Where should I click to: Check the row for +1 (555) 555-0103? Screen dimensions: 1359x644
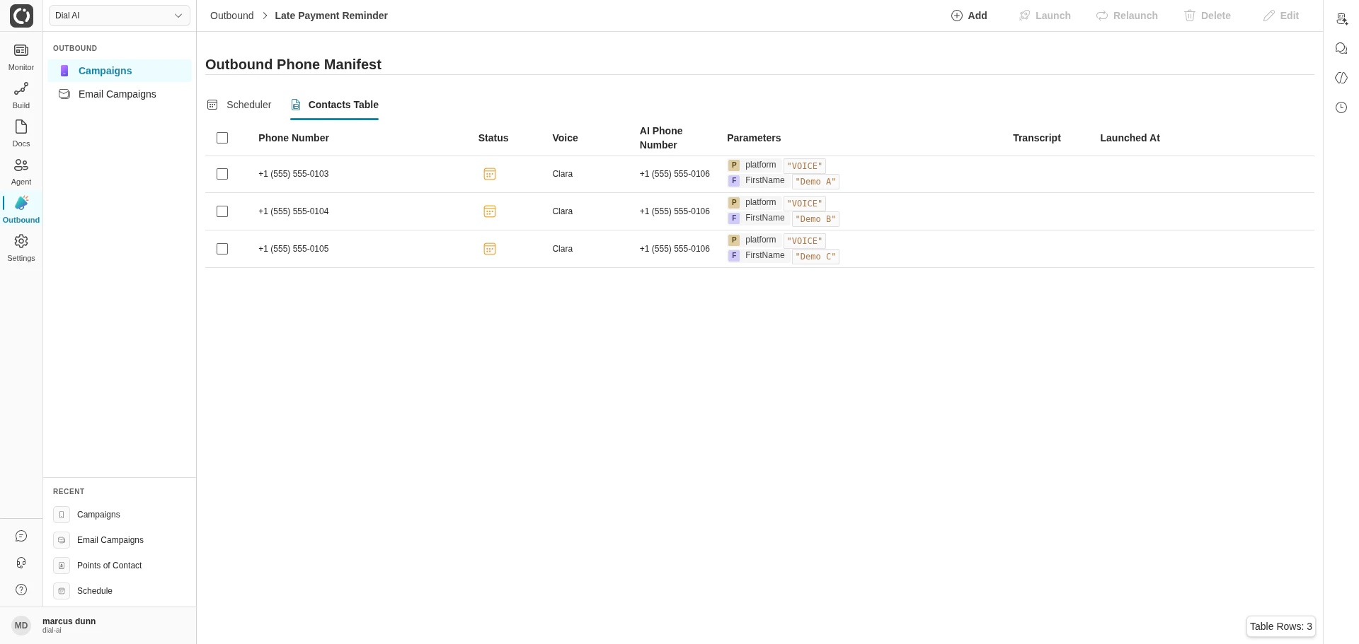pyautogui.click(x=222, y=174)
